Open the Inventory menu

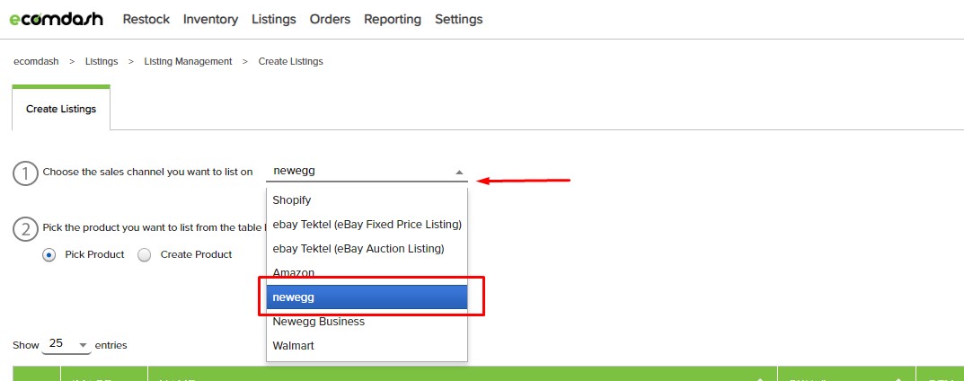210,19
